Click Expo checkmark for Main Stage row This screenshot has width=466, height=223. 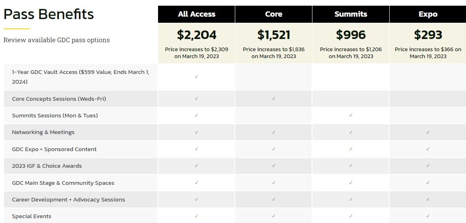pyautogui.click(x=428, y=183)
